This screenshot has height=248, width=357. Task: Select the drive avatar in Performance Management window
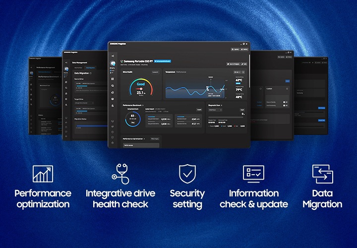coord(31,73)
